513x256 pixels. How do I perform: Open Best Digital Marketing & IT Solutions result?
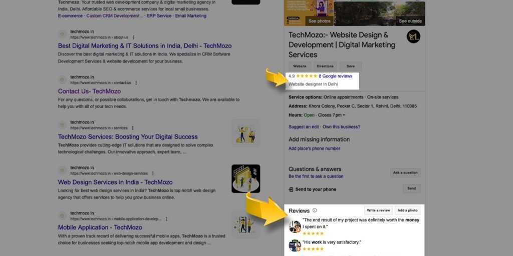(145, 45)
